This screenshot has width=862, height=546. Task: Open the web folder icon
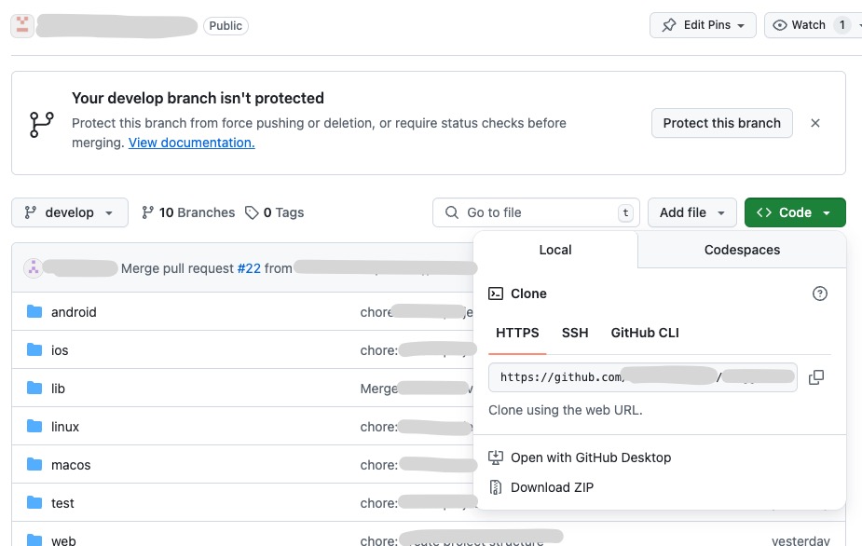[34, 540]
